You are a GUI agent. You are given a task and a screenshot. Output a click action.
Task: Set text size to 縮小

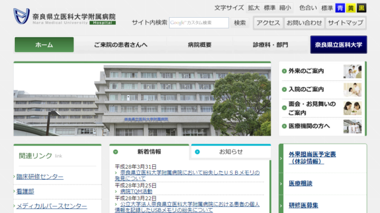click(285, 8)
